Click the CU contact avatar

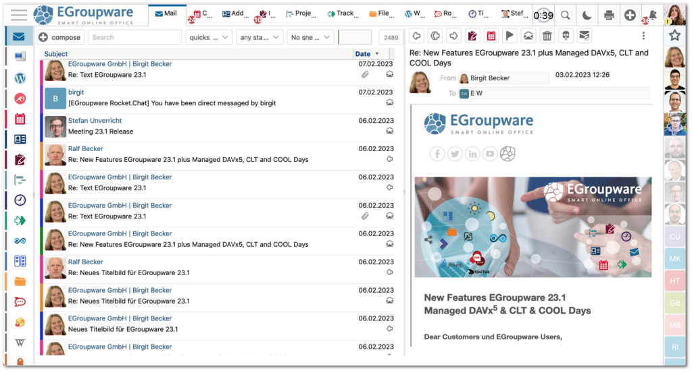pos(675,237)
